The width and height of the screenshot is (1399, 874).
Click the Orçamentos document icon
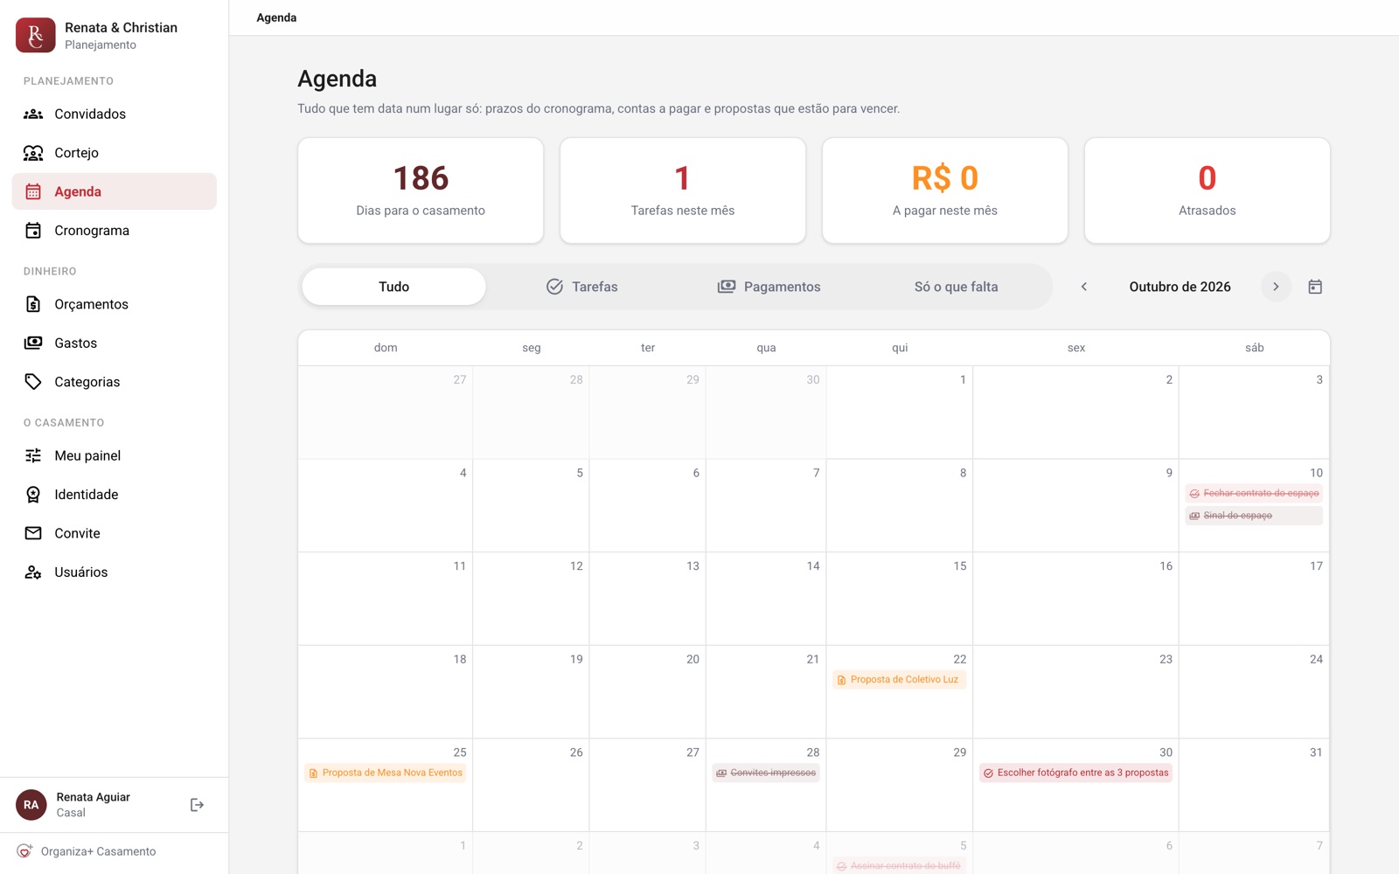click(33, 304)
